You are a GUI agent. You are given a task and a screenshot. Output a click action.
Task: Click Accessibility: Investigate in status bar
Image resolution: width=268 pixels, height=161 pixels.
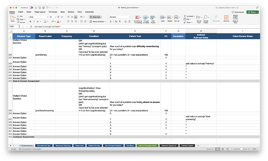[x=30, y=149]
